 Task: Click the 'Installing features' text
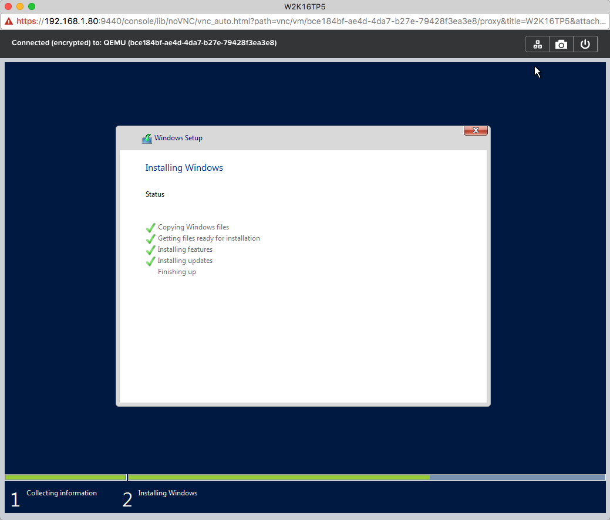click(x=185, y=249)
